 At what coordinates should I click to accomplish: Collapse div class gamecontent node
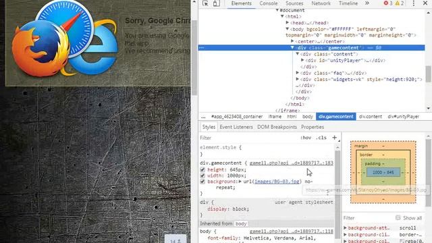292,48
